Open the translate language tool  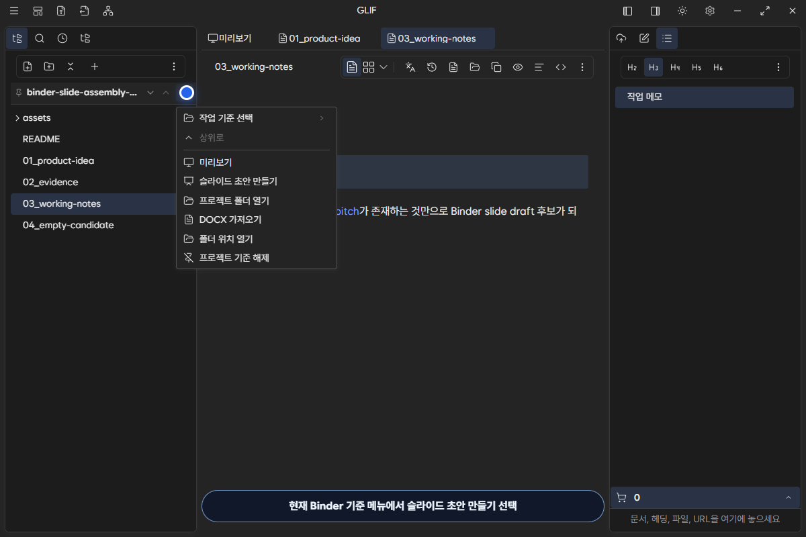click(x=410, y=67)
